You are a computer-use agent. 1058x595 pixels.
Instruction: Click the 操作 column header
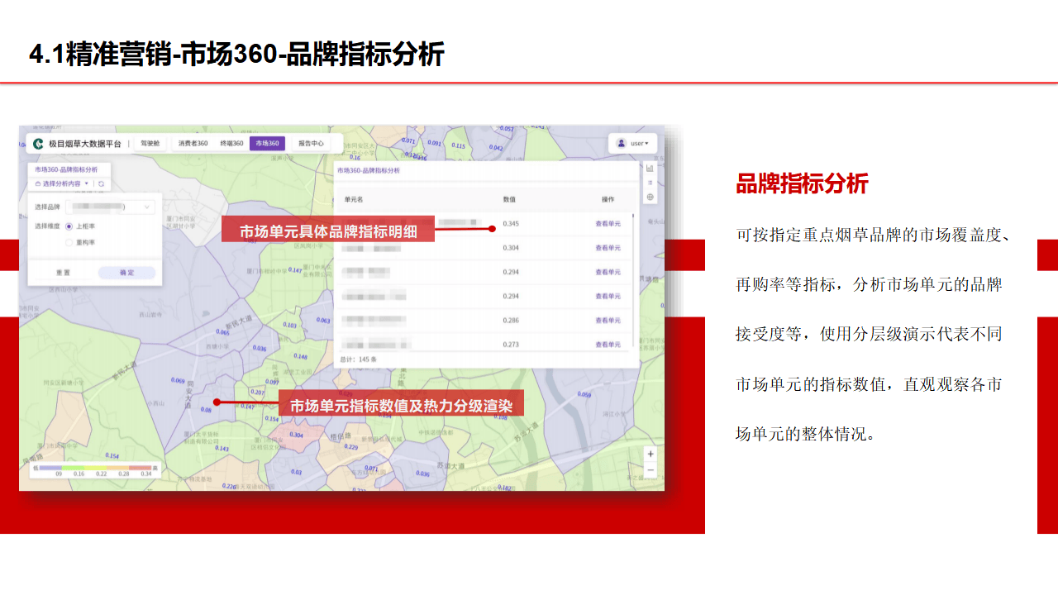(x=608, y=199)
